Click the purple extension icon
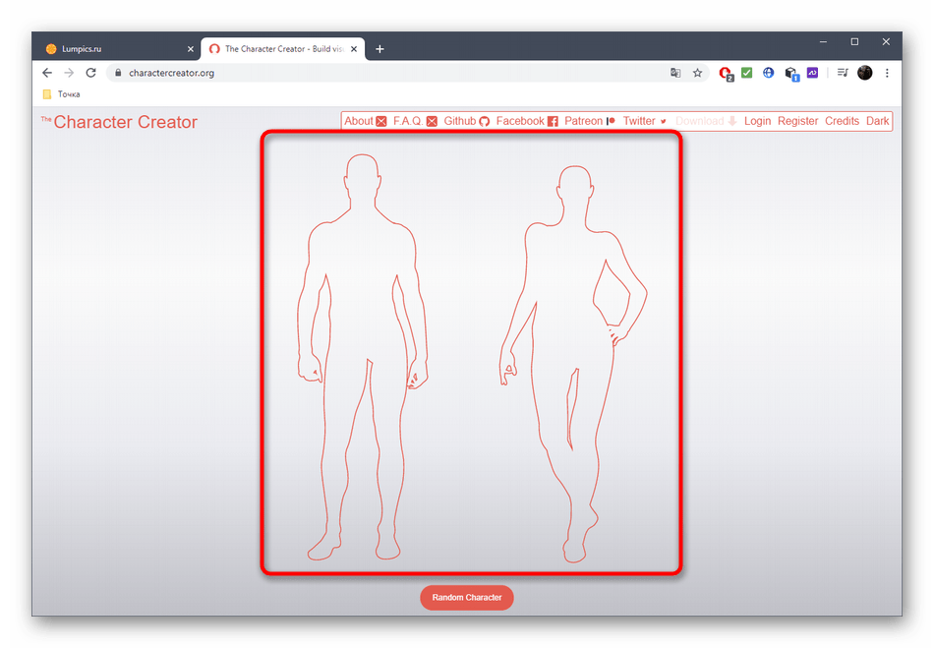Screen dimensions: 934x648 (x=813, y=73)
